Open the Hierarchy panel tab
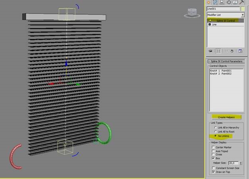This screenshot has width=249, height=179. (x=222, y=2)
